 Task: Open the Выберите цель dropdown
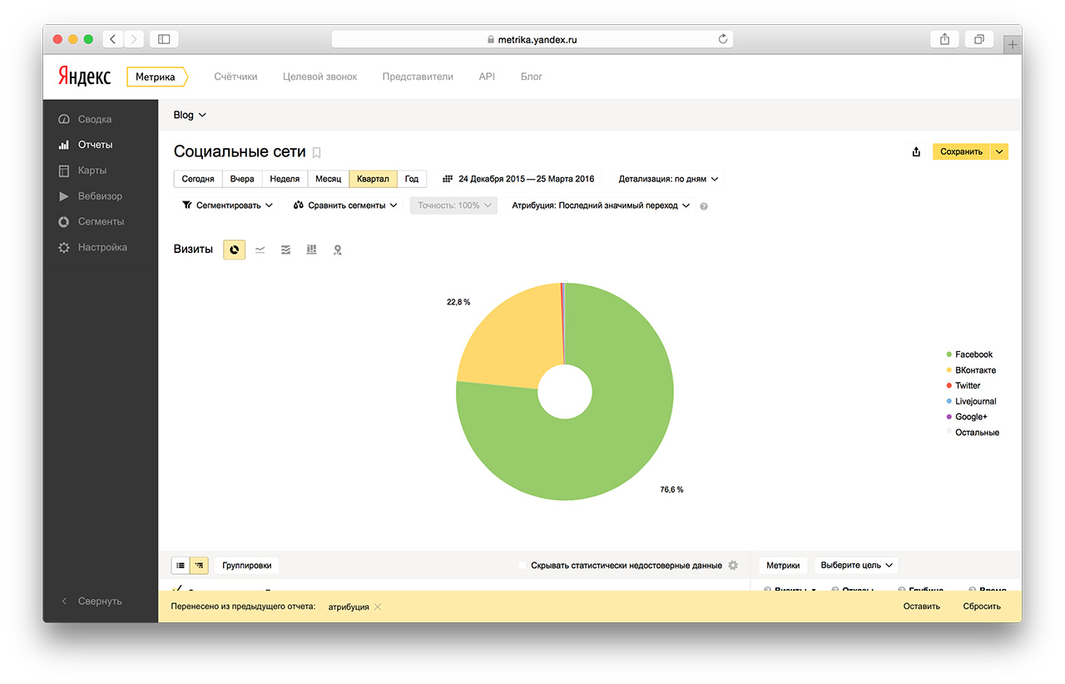856,566
